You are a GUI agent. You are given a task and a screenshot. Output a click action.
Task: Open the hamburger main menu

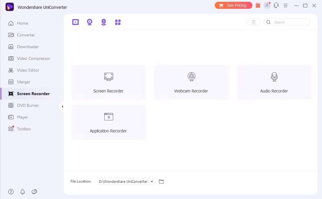[x=286, y=6]
